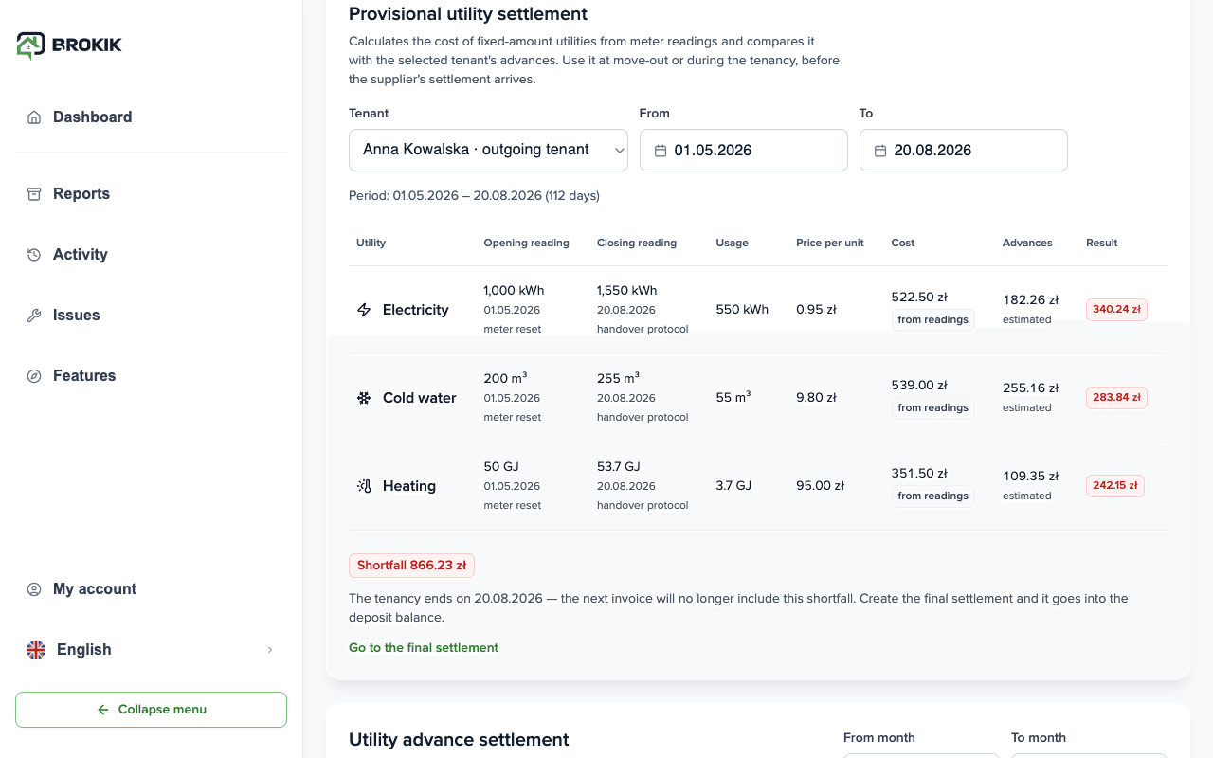Click calendar icon in To date field
The height and width of the screenshot is (758, 1213).
880,151
